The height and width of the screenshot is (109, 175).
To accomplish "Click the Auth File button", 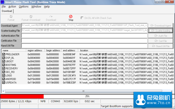I will (161, 36).
